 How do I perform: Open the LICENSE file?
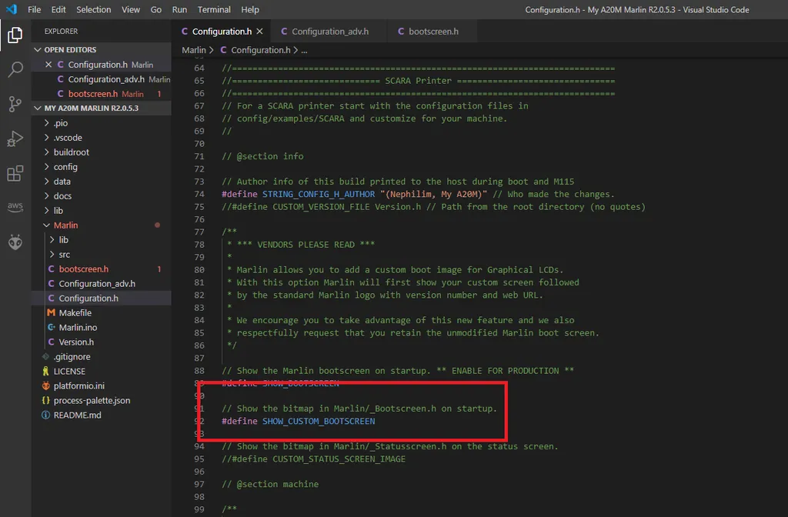pos(102,372)
